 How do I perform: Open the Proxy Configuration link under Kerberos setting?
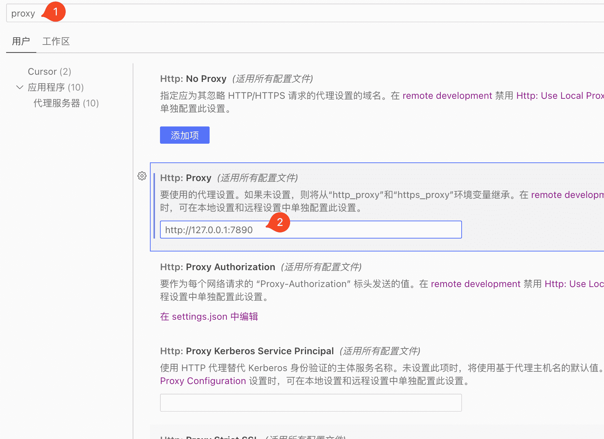pos(203,381)
